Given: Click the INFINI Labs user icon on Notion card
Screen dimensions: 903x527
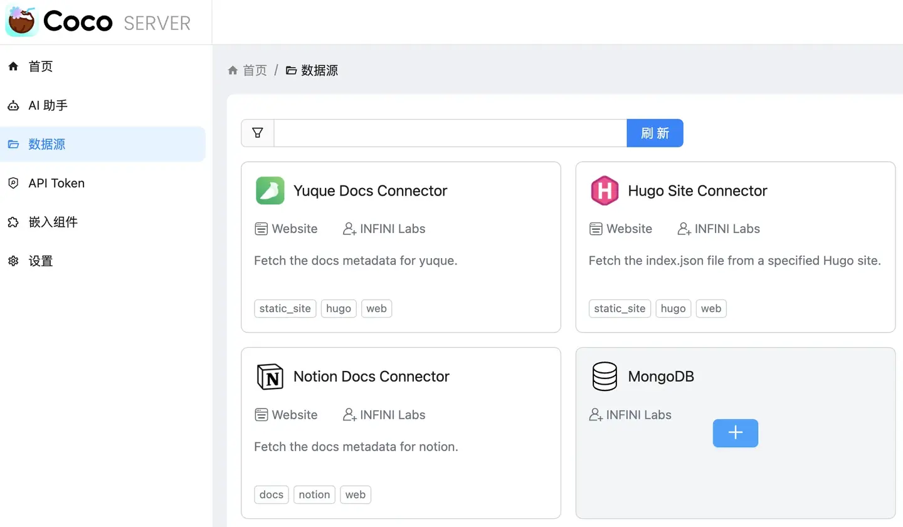Looking at the screenshot, I should (349, 415).
